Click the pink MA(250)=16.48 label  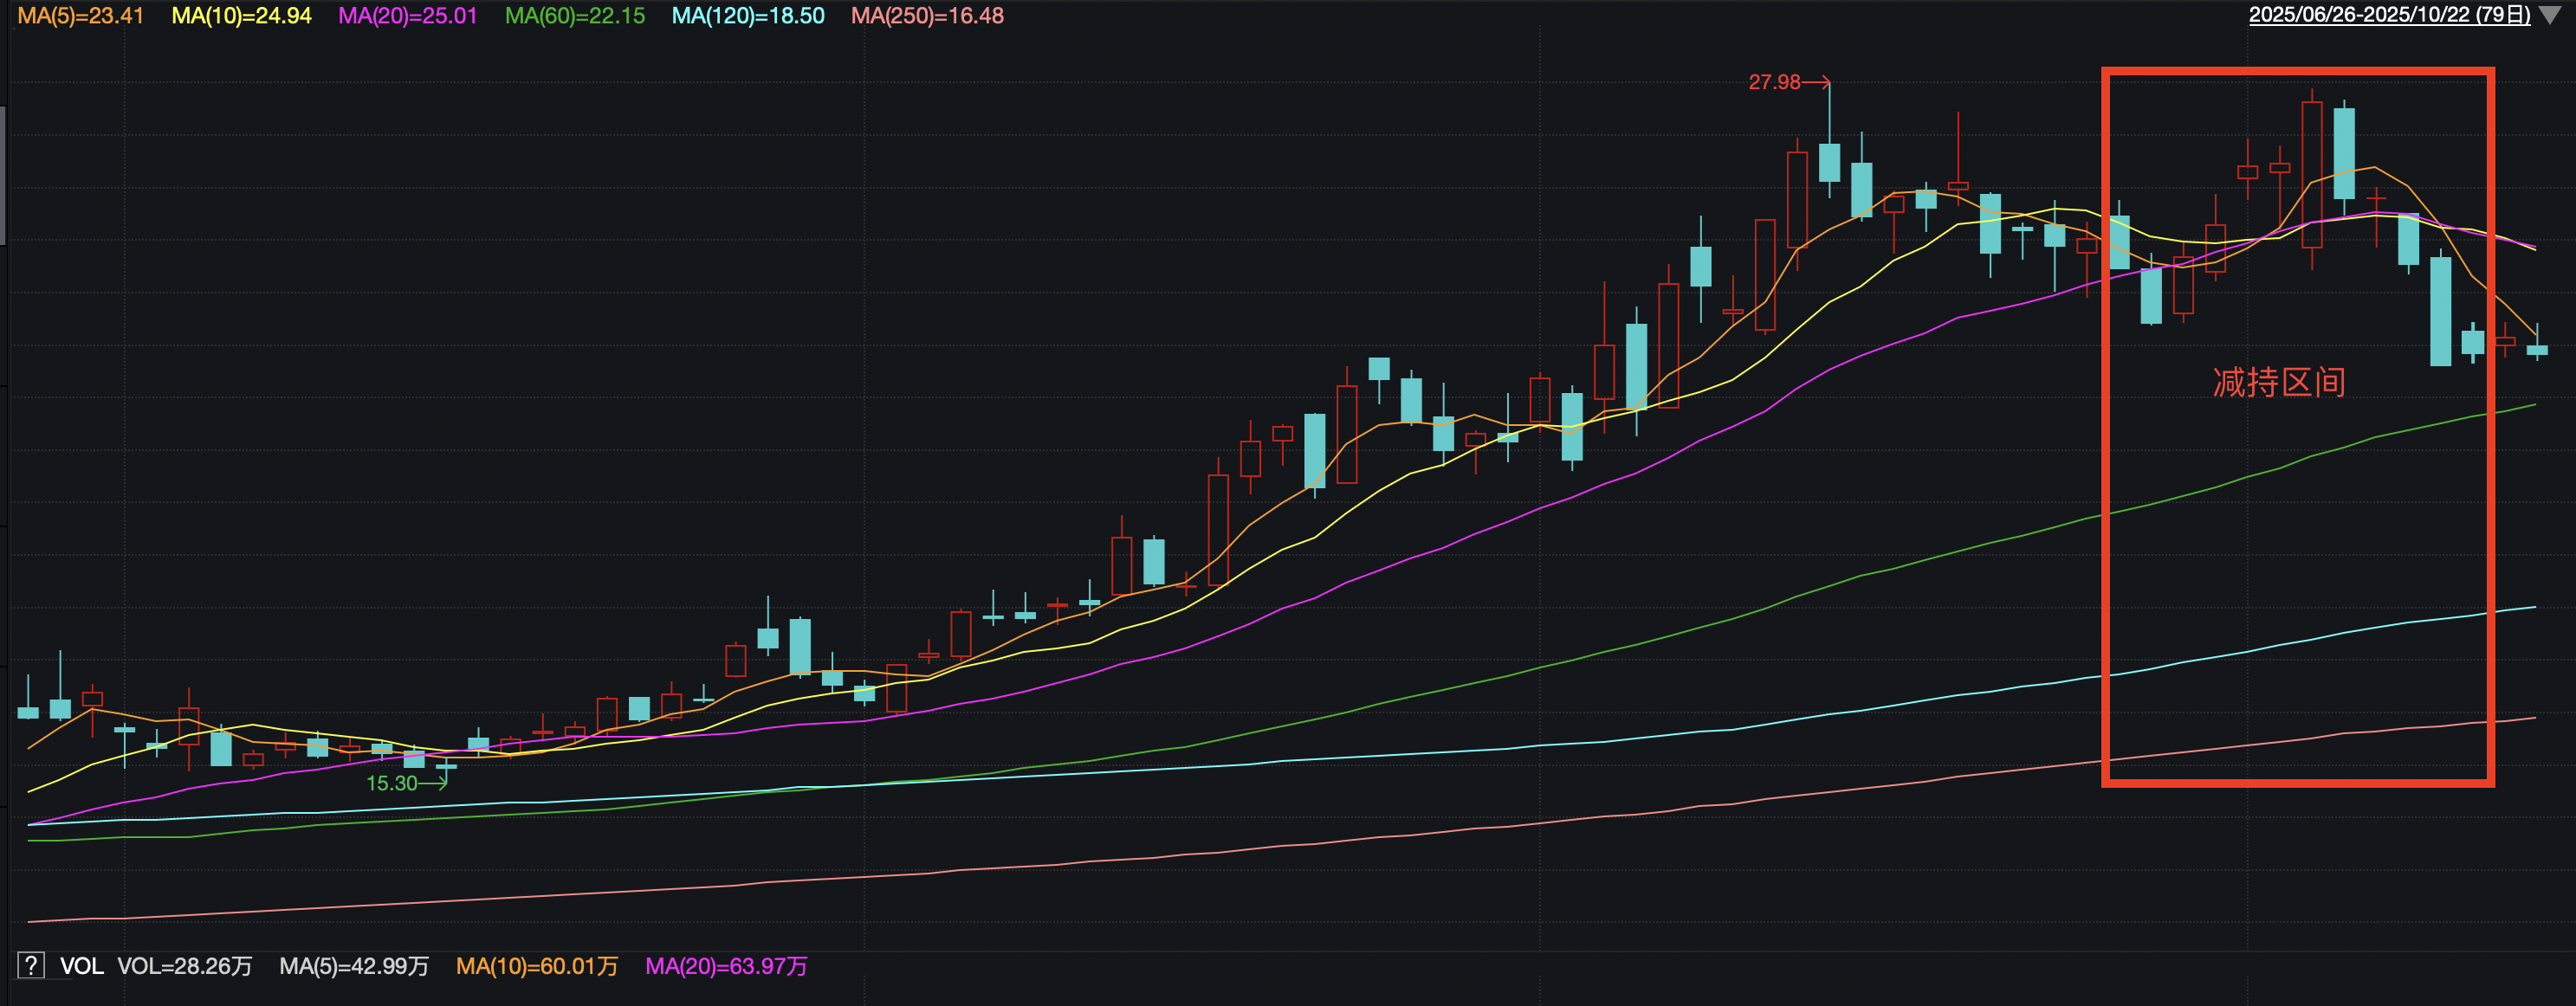pyautogui.click(x=926, y=16)
